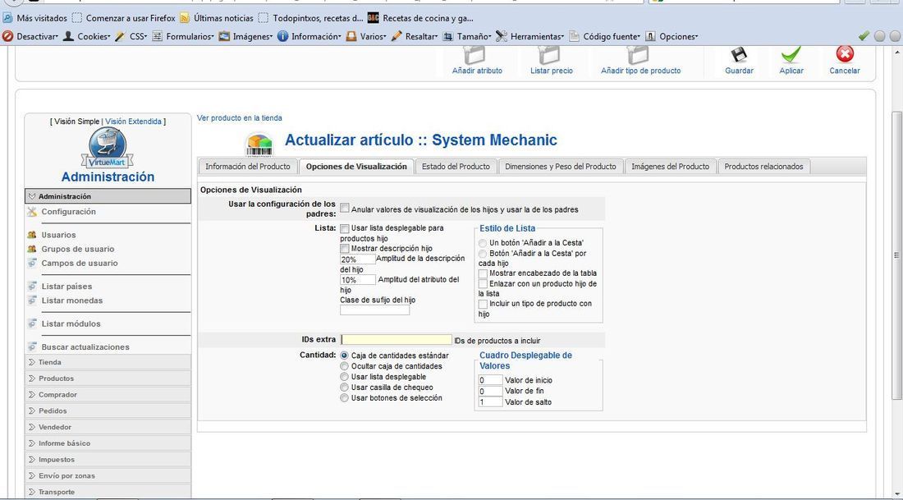Open the CSS pencil toolbar icon
The height and width of the screenshot is (500, 903).
120,36
